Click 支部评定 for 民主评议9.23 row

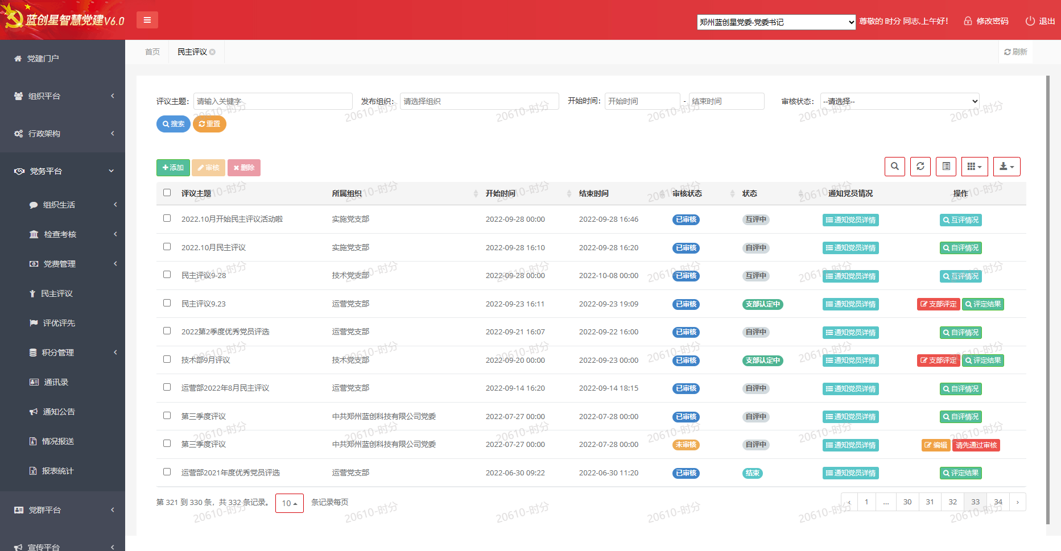(x=939, y=304)
